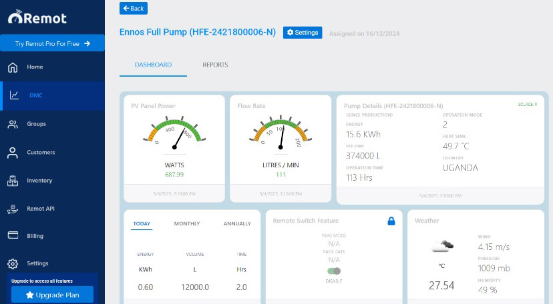Screen dimensions: 553x304
Task: Click the Flow Rate gauge
Action: [281, 133]
